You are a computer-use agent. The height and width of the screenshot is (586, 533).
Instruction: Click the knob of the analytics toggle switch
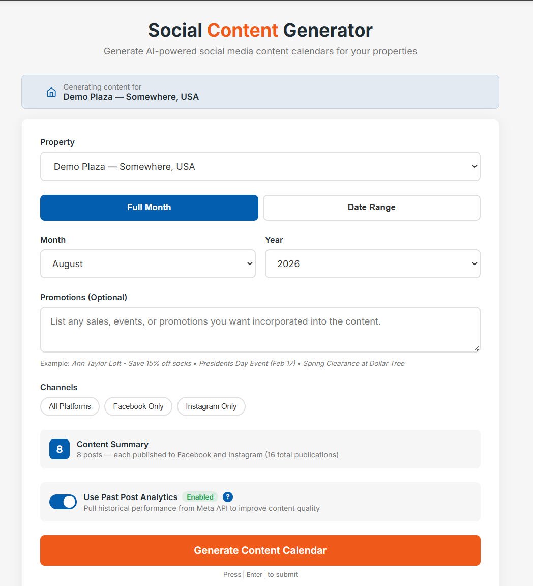[x=69, y=502]
